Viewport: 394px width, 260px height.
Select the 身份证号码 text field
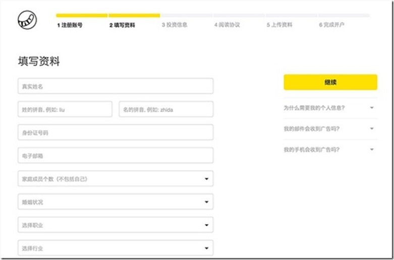[x=115, y=132]
